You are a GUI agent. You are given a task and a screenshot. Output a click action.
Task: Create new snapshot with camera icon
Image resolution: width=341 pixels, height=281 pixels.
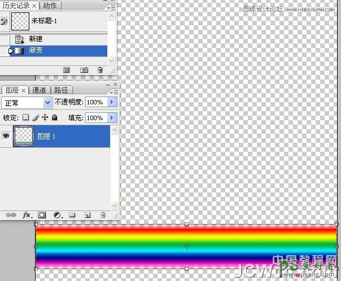[x=84, y=70]
